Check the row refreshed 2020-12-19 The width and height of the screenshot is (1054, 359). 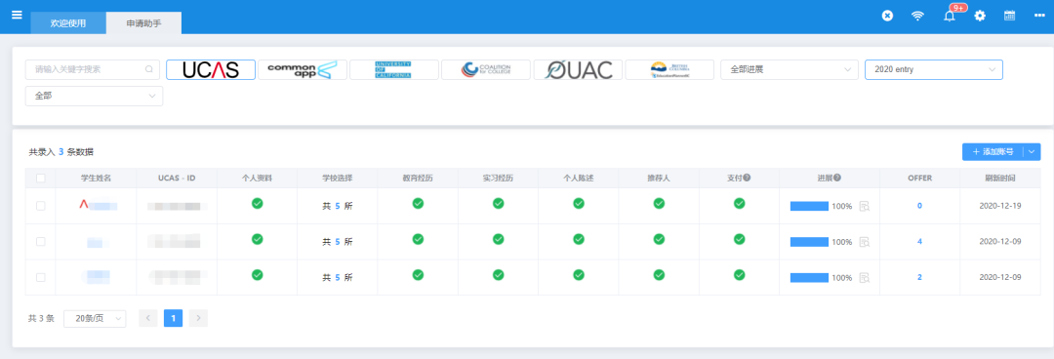coord(40,206)
